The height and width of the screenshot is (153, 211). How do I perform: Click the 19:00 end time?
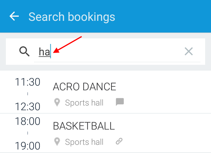tap(28, 146)
